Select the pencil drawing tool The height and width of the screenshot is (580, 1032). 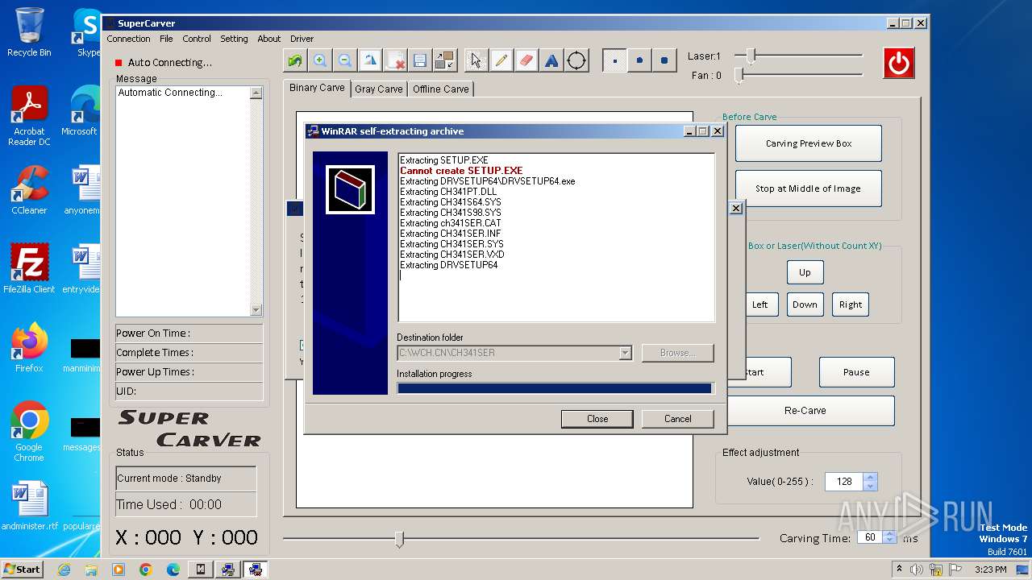click(501, 60)
